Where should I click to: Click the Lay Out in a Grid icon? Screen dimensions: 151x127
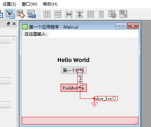[90, 14]
